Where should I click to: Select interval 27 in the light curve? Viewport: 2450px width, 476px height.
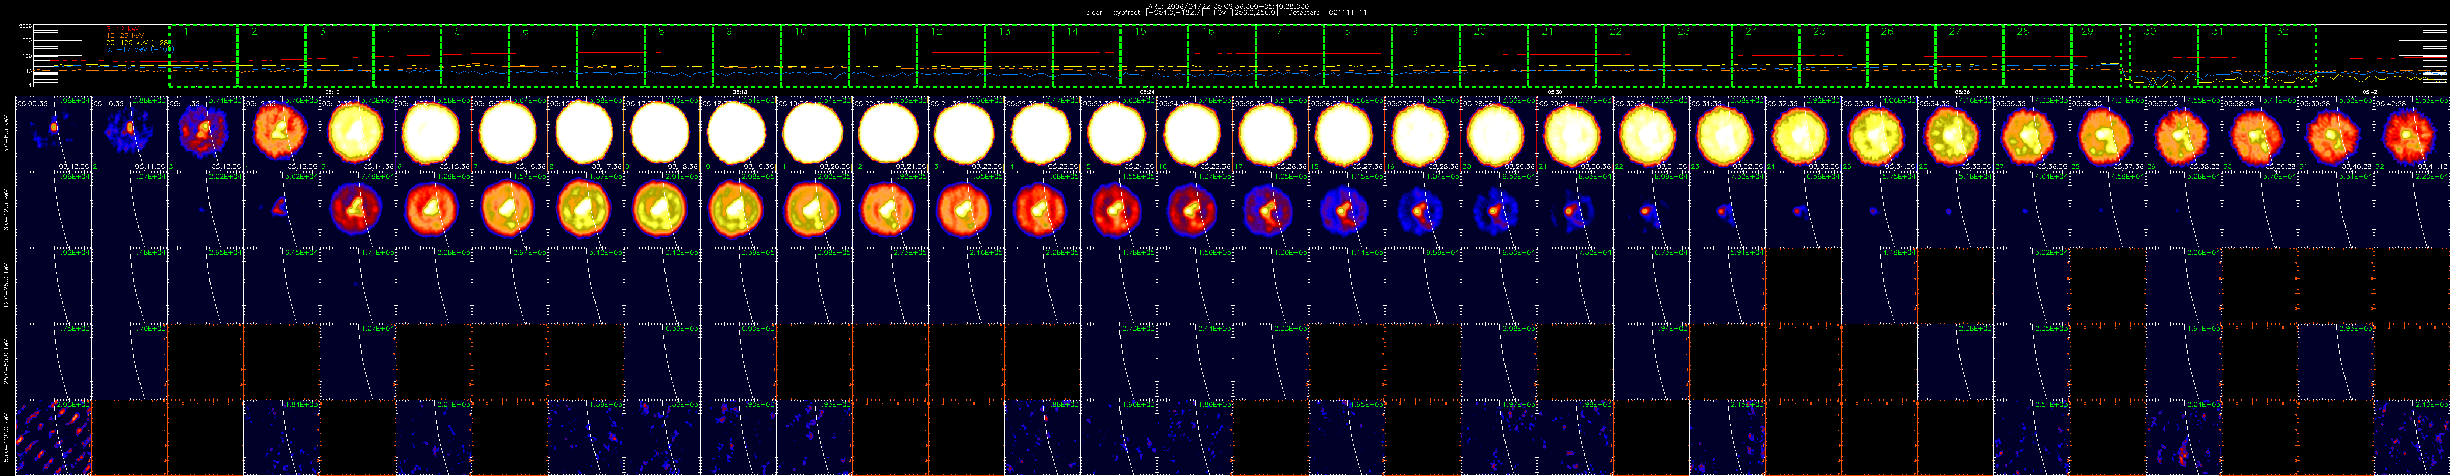tap(1969, 57)
